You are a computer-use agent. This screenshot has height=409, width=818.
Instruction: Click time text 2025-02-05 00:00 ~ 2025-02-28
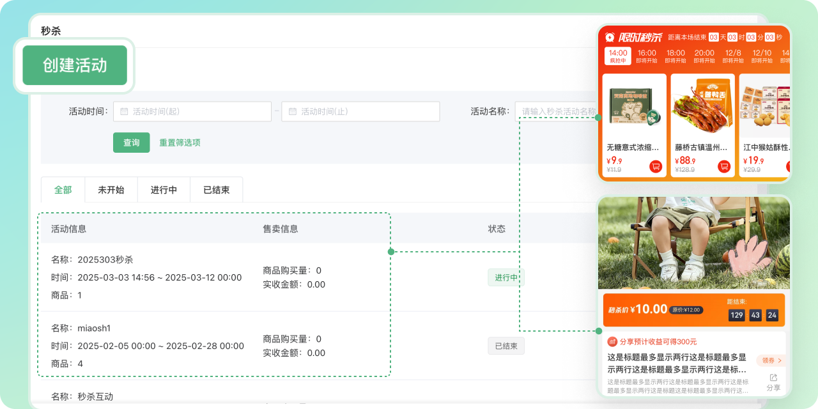pos(160,346)
